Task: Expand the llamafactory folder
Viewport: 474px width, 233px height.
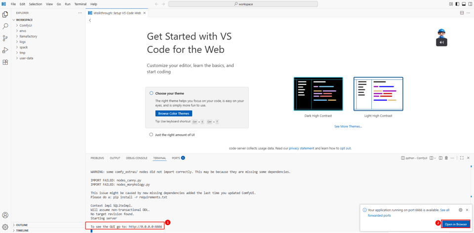Action: pos(28,36)
